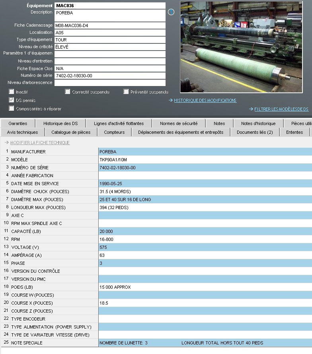
Task: Open the Historique des DS tab
Action: click(60, 123)
